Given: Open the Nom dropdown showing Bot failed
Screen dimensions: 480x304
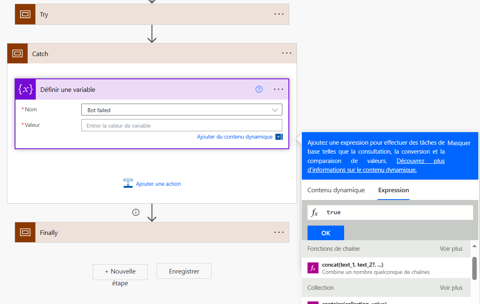Looking at the screenshot, I should (181, 110).
